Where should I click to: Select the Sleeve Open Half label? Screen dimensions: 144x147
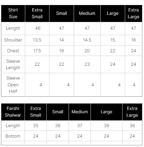(13, 85)
